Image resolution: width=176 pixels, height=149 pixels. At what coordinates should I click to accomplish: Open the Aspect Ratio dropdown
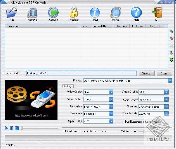(111, 121)
